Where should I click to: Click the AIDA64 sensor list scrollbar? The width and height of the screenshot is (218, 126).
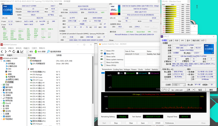coord(93,80)
